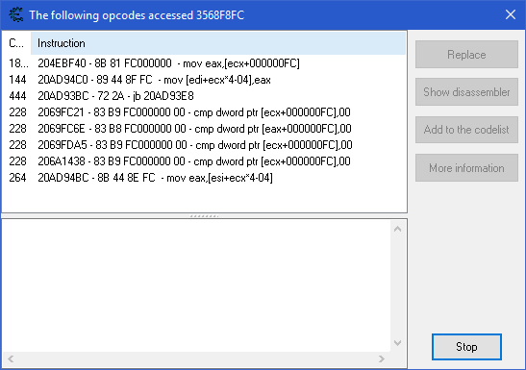The height and width of the screenshot is (370, 526).
Task: Select the 206A1438 cmp dword ptr row
Action: 204,161
